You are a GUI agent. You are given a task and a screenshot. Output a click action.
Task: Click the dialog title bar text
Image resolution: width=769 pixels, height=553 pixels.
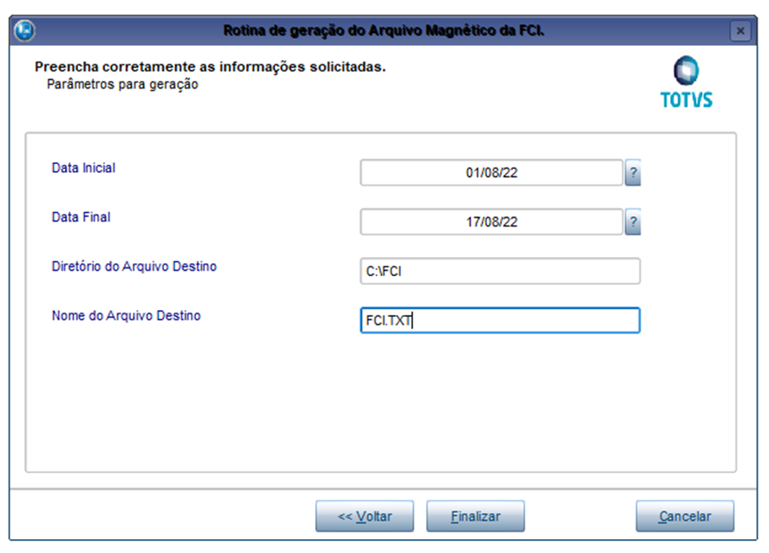click(384, 30)
